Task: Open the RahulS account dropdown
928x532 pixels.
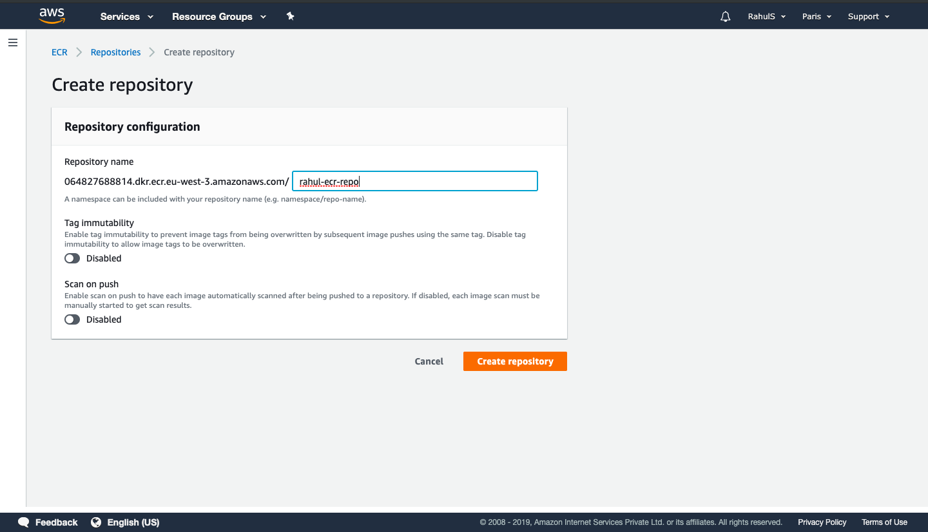Action: (x=766, y=17)
